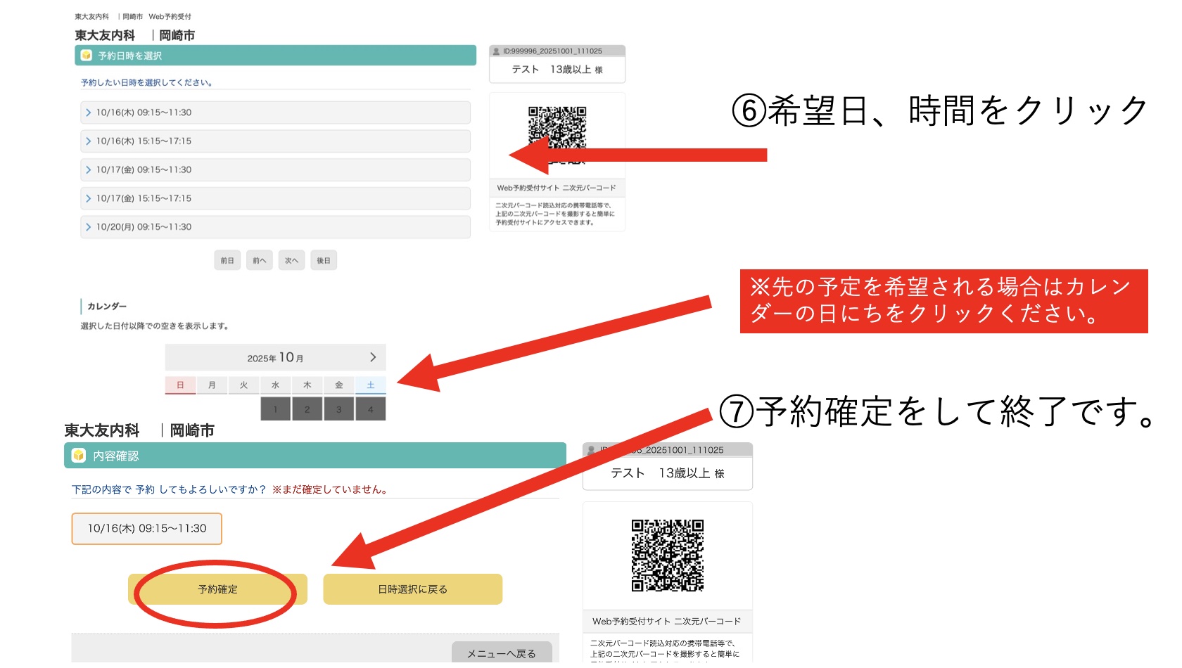Select the 日 Sunday column header

180,385
